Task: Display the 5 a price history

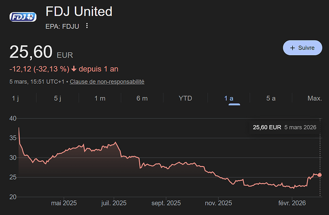Action: 271,98
